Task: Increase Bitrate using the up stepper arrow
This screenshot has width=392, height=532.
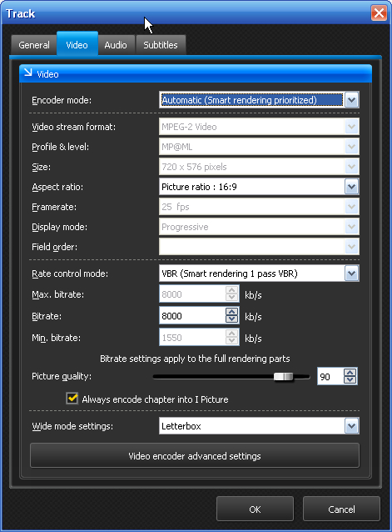Action: 232,312
